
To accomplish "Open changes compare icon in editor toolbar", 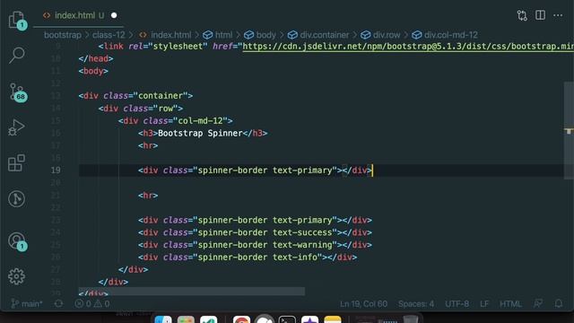I will 522,15.
